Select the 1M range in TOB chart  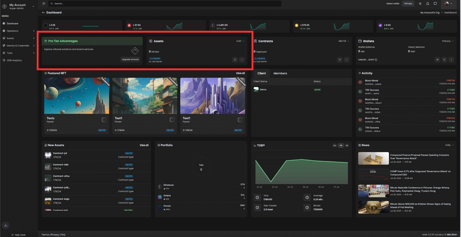pyautogui.click(x=347, y=145)
